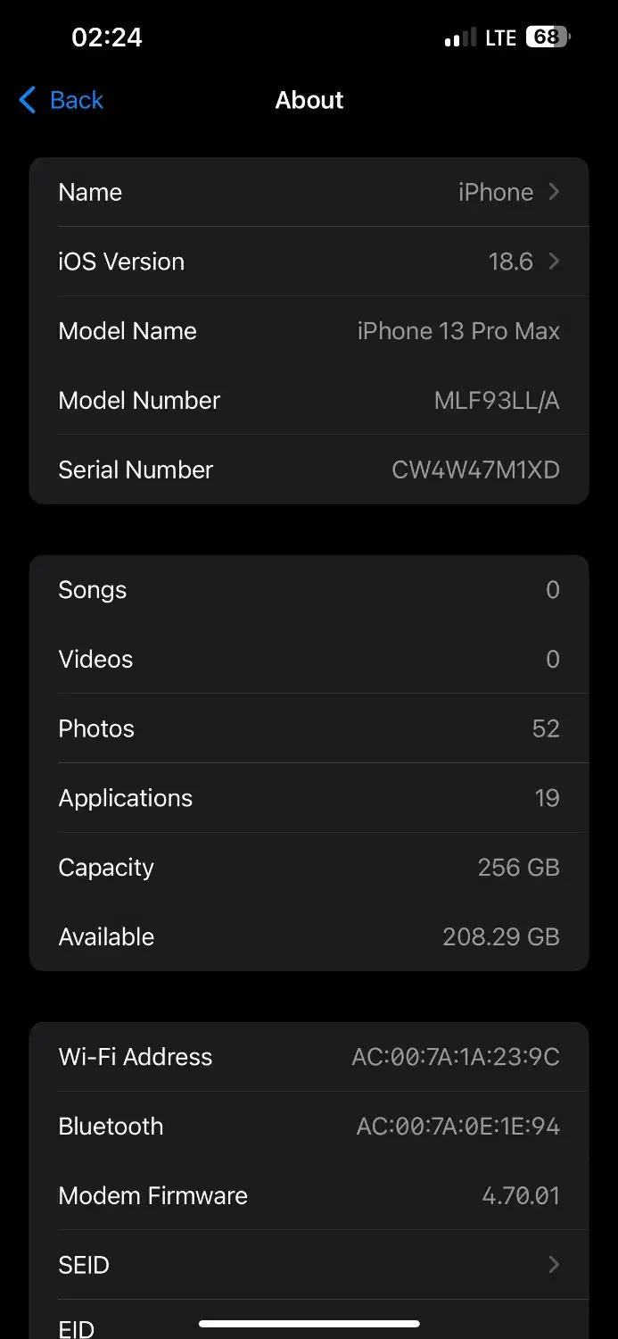Tap the Photos count row
The image size is (618, 1339).
[309, 728]
